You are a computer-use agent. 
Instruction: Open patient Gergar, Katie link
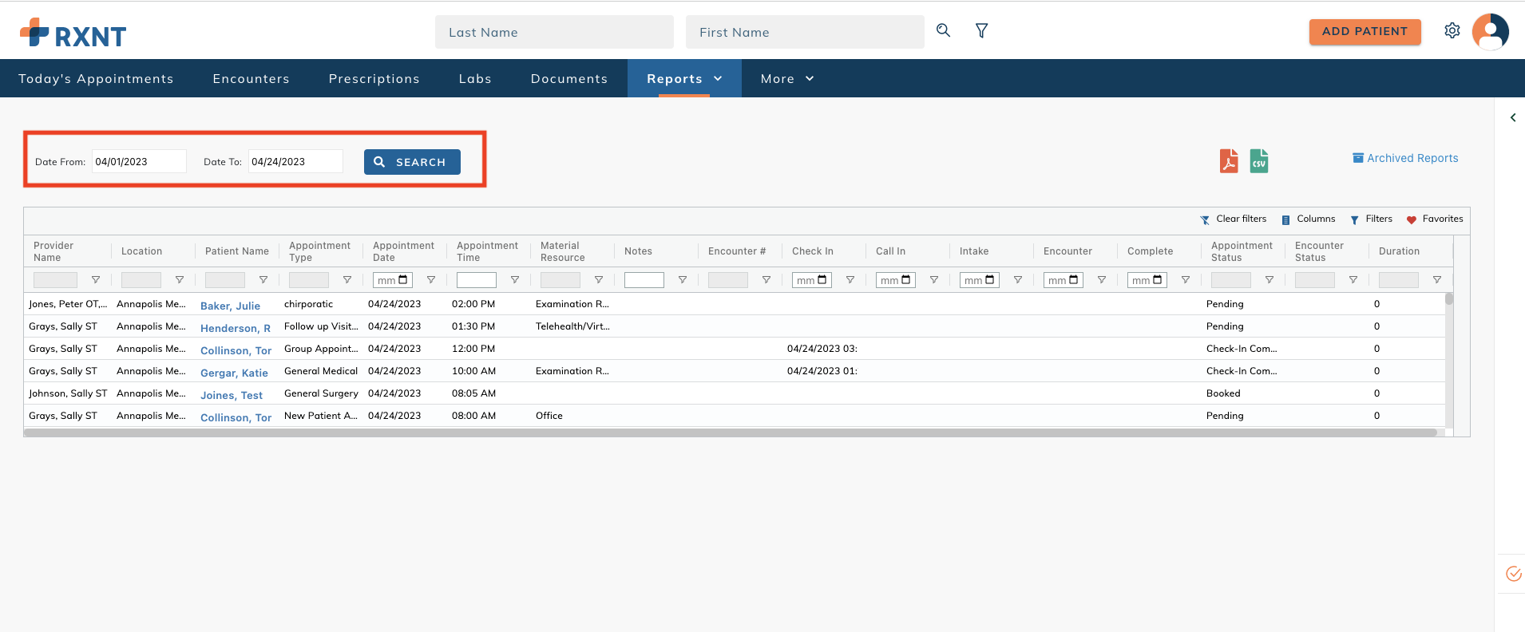(x=234, y=373)
